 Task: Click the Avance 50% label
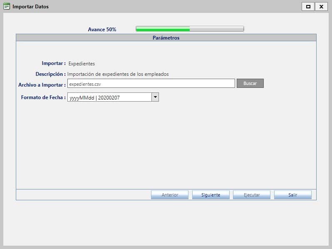coord(102,30)
